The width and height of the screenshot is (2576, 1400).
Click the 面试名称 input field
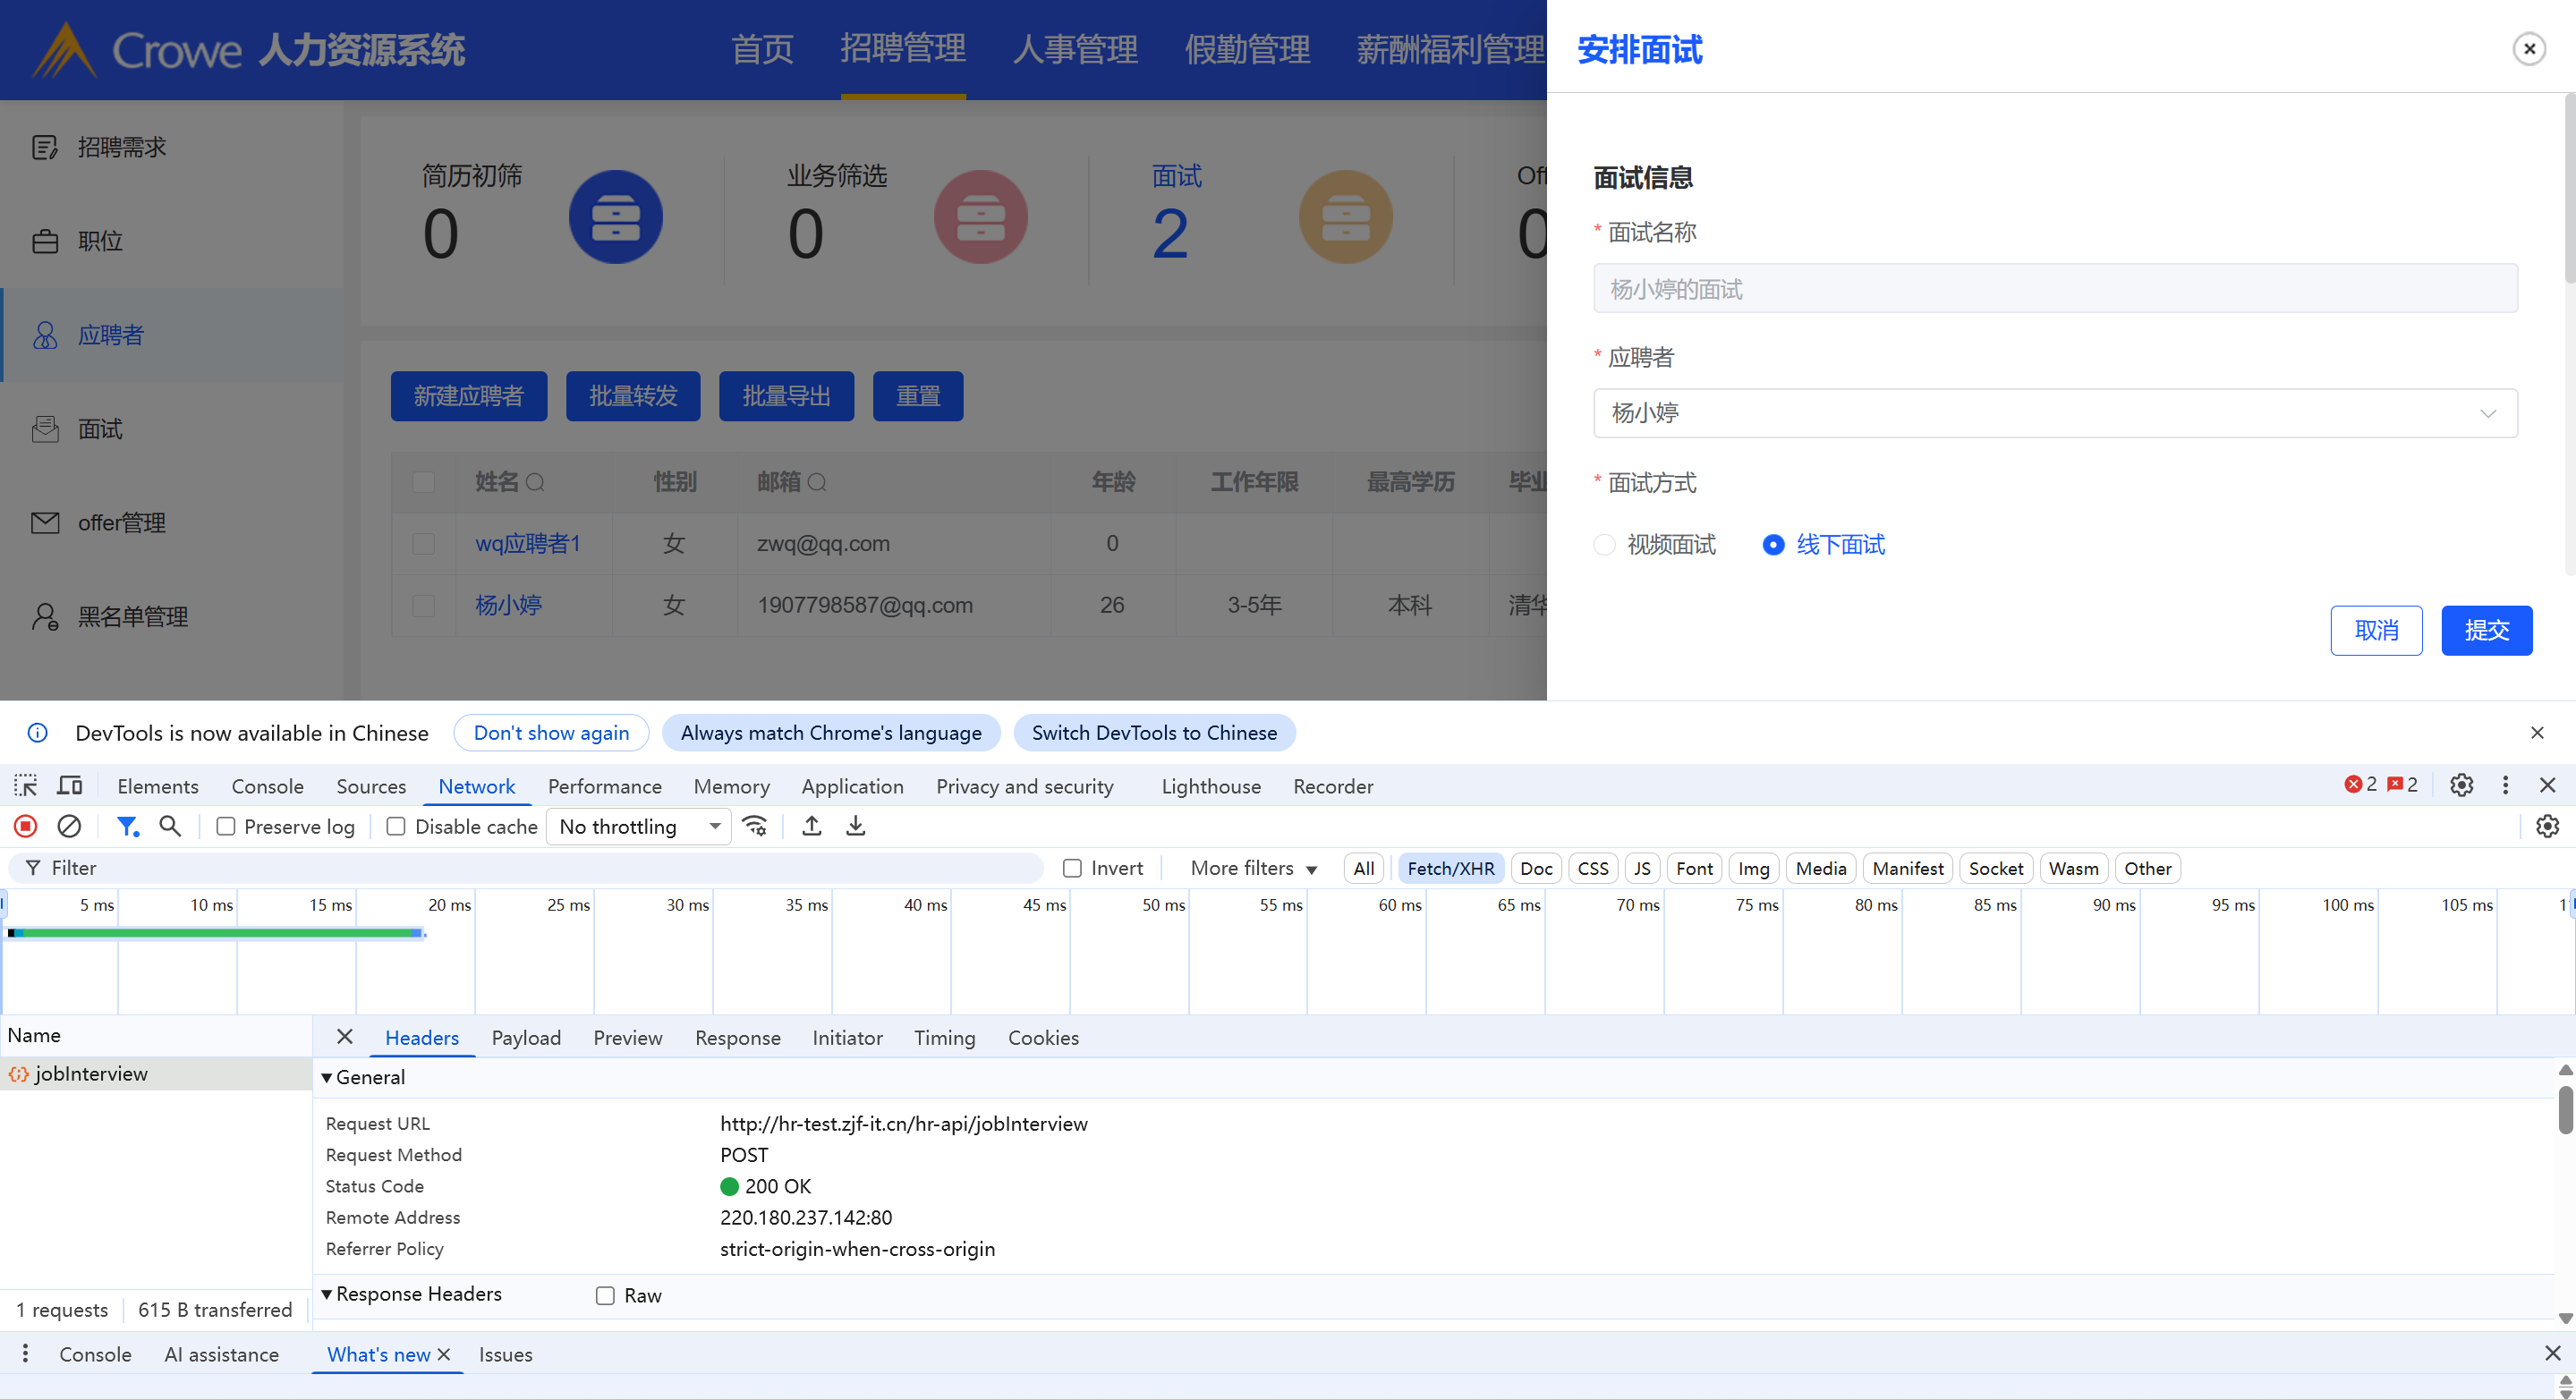click(x=2054, y=289)
